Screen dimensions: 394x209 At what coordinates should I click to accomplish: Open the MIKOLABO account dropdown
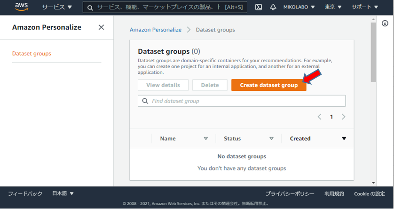pos(299,7)
